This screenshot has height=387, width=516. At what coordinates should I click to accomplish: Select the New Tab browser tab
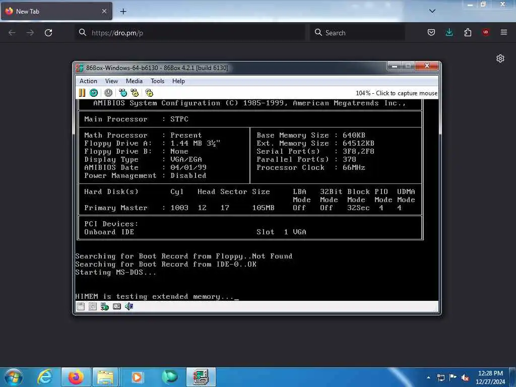pos(56,11)
